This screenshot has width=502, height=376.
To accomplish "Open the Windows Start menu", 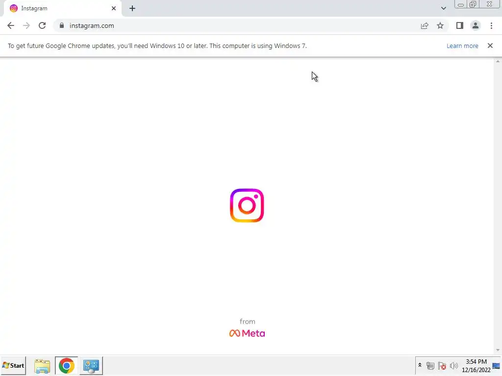I will tap(13, 365).
